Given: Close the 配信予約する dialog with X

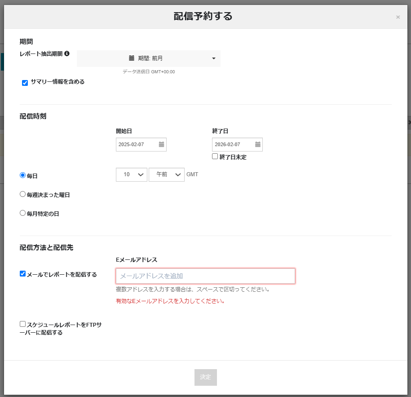Looking at the screenshot, I should click(x=398, y=17).
